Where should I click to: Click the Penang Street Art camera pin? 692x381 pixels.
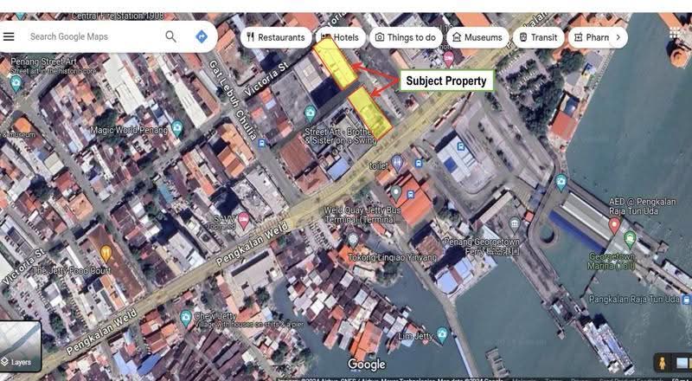[x=16, y=82]
